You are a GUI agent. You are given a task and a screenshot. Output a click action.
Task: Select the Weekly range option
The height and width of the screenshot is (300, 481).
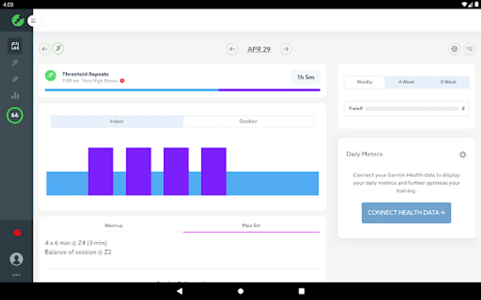click(x=364, y=82)
